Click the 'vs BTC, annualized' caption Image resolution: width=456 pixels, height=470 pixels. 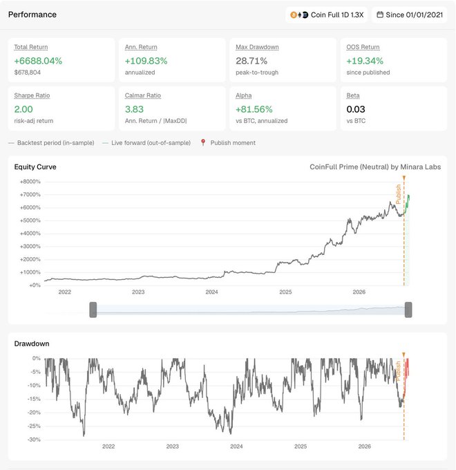tap(261, 121)
